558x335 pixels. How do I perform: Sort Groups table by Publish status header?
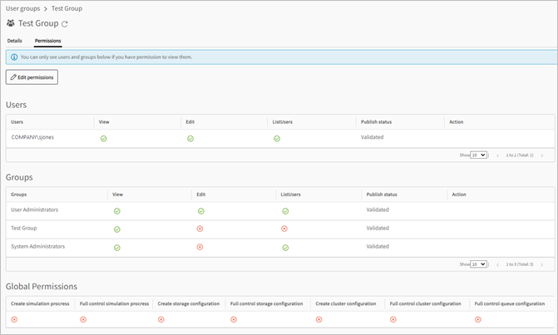pyautogui.click(x=382, y=195)
